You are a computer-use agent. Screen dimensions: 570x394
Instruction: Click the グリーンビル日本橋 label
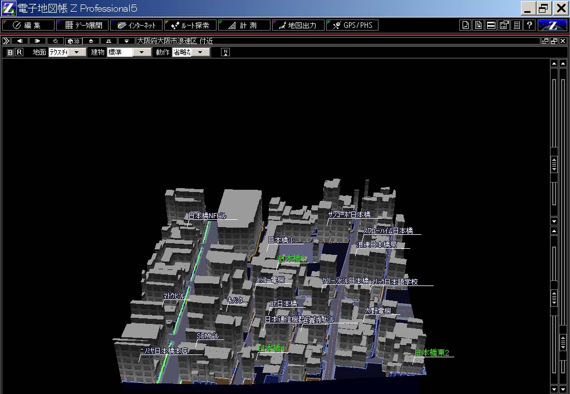[x=345, y=281]
